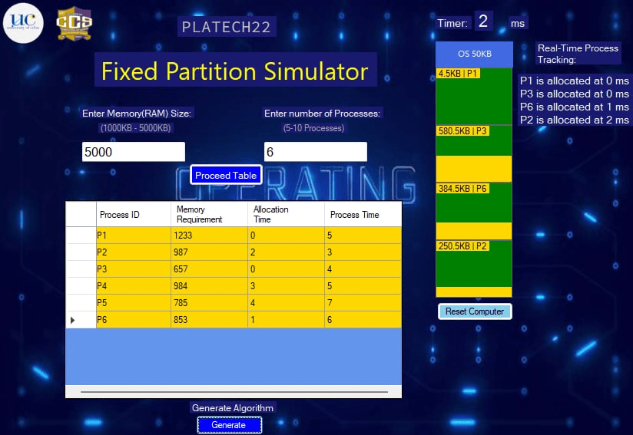Click the 384.5KB | P6 partition label
The width and height of the screenshot is (633, 435).
click(x=462, y=189)
